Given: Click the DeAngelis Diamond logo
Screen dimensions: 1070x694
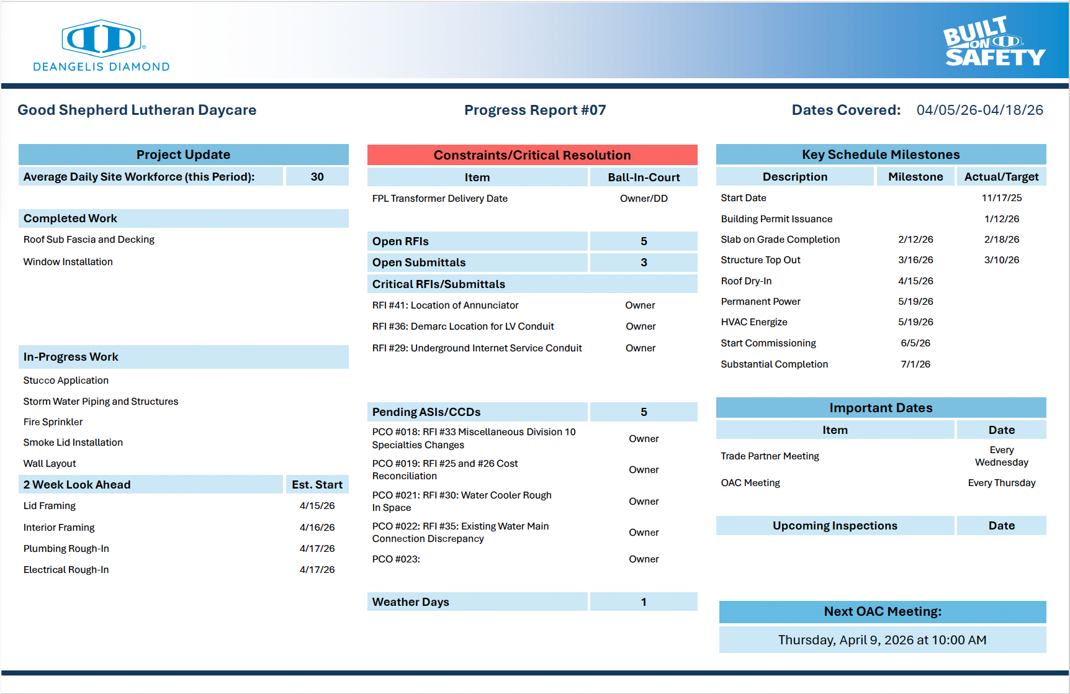Looking at the screenshot, I should pyautogui.click(x=101, y=46).
